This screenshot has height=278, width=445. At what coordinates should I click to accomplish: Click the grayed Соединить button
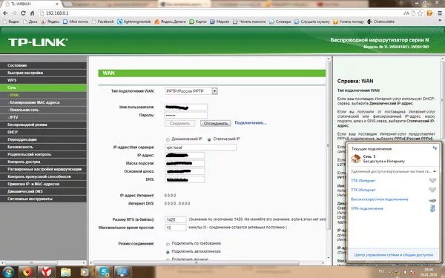click(x=179, y=123)
